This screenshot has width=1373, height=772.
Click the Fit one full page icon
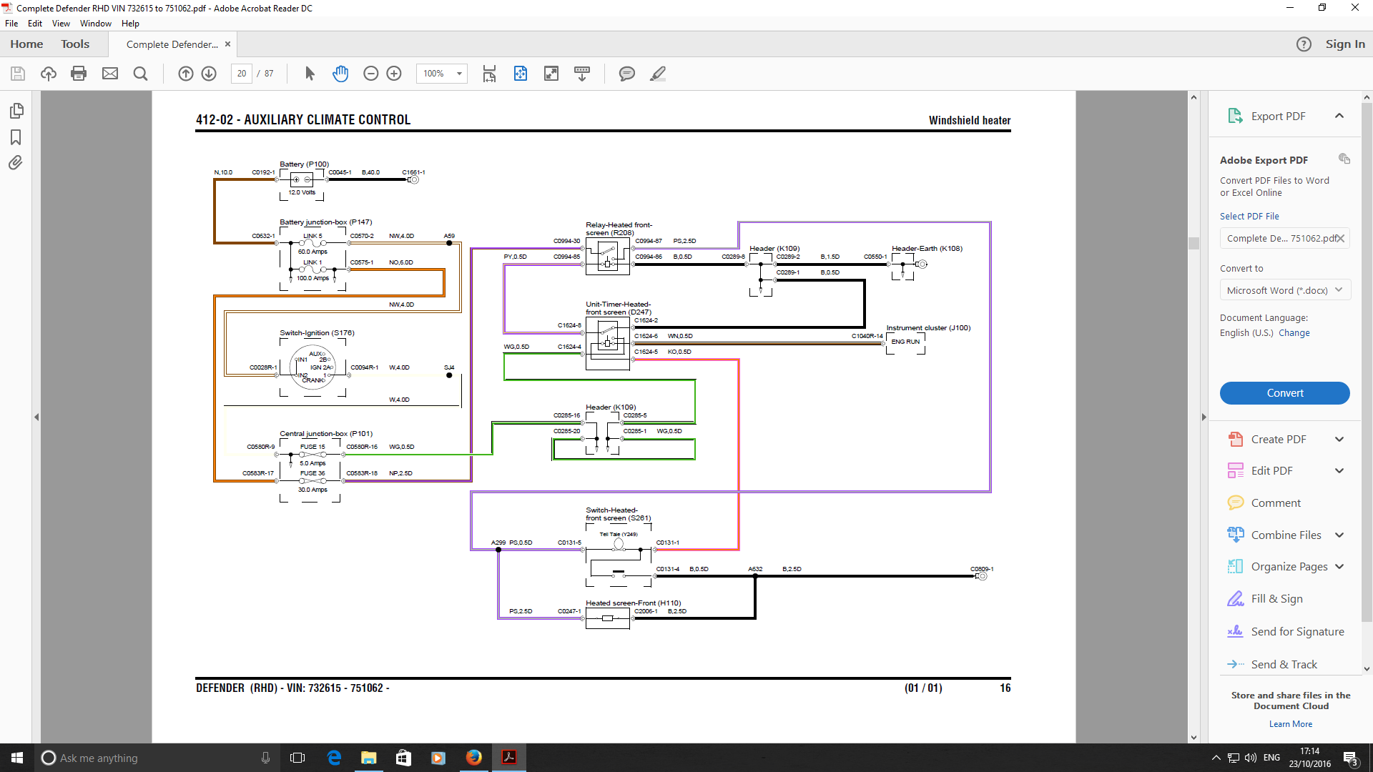coord(521,74)
